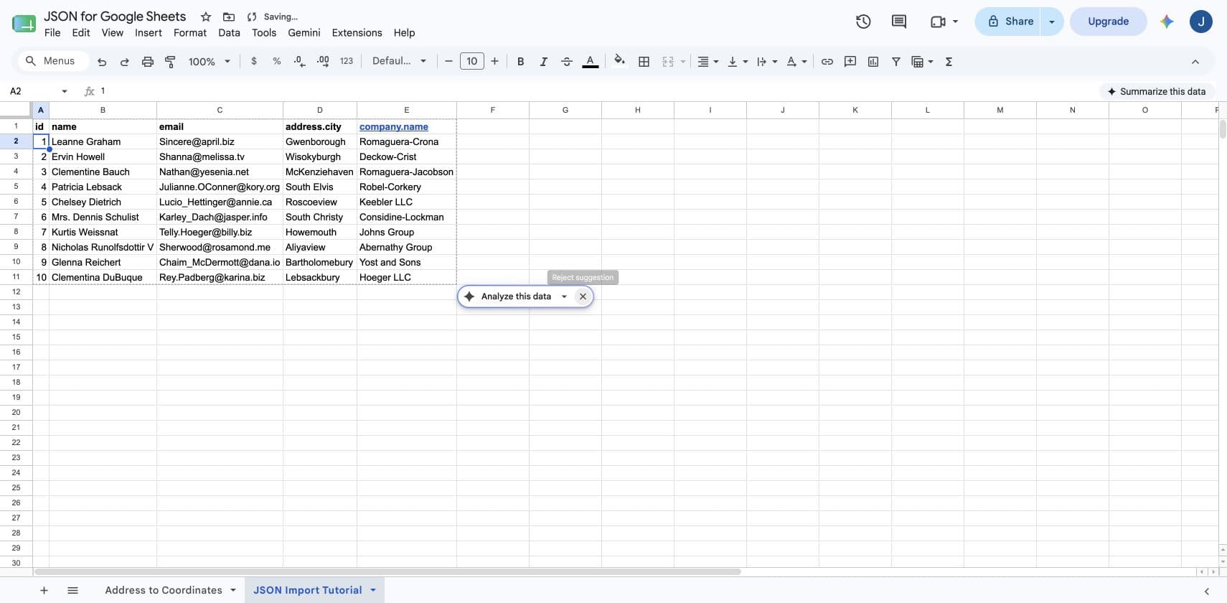Open the Extensions menu
The width and height of the screenshot is (1227, 603).
coord(357,33)
